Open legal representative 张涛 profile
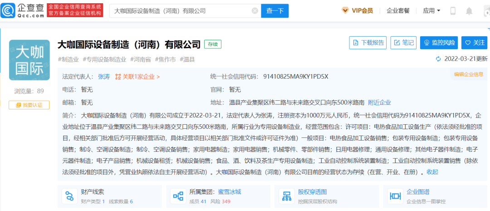490x211 pixels. coord(104,76)
